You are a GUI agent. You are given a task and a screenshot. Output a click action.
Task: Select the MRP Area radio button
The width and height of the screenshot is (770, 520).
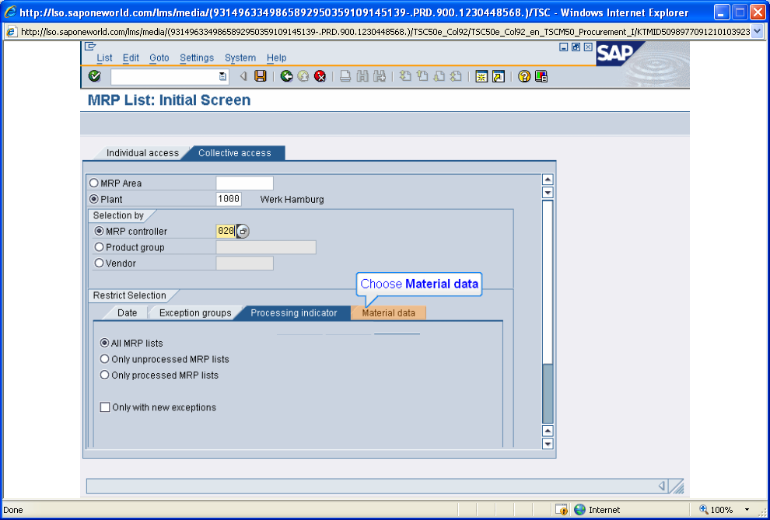(94, 183)
